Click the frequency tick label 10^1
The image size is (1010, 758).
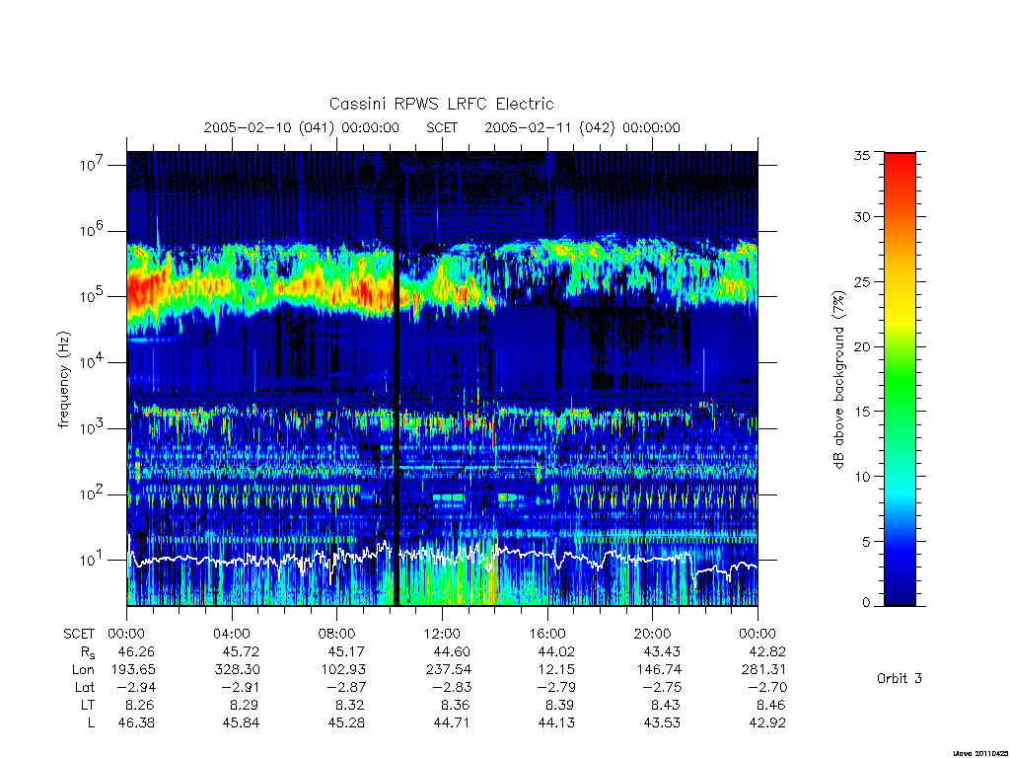(92, 560)
